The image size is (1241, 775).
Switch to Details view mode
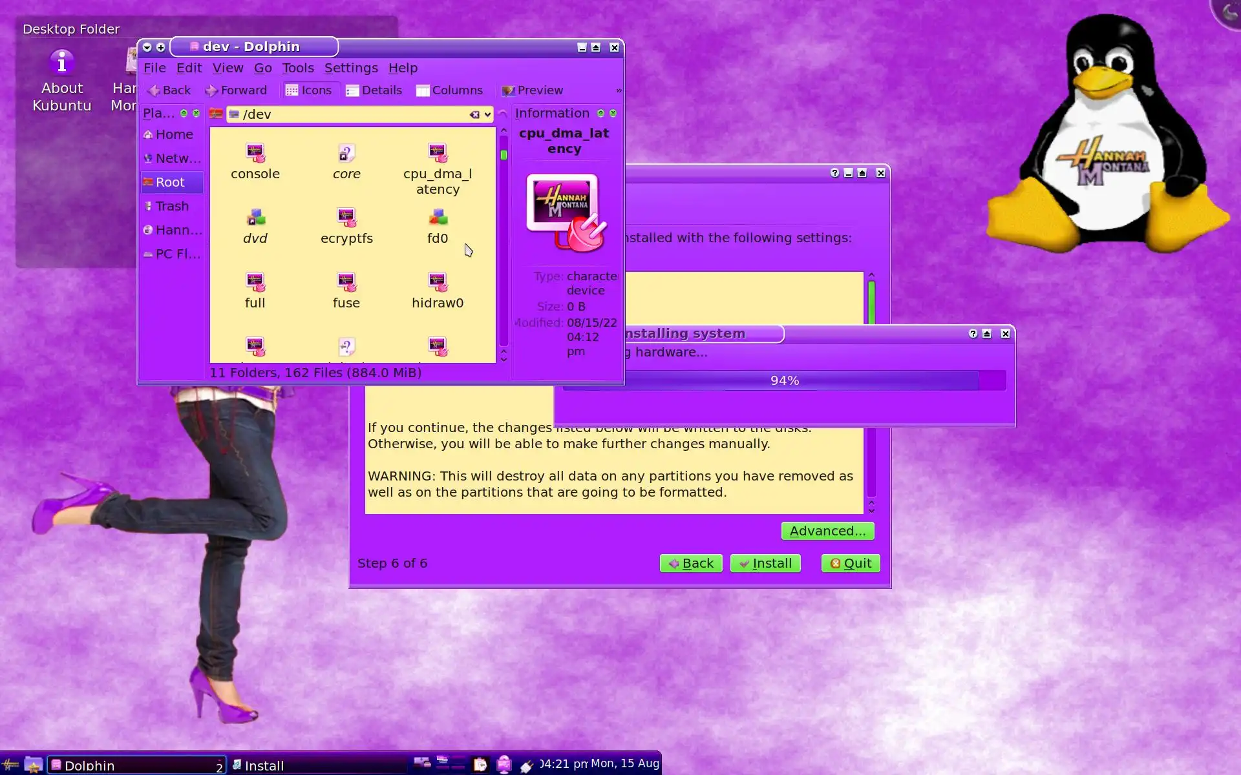pyautogui.click(x=374, y=90)
